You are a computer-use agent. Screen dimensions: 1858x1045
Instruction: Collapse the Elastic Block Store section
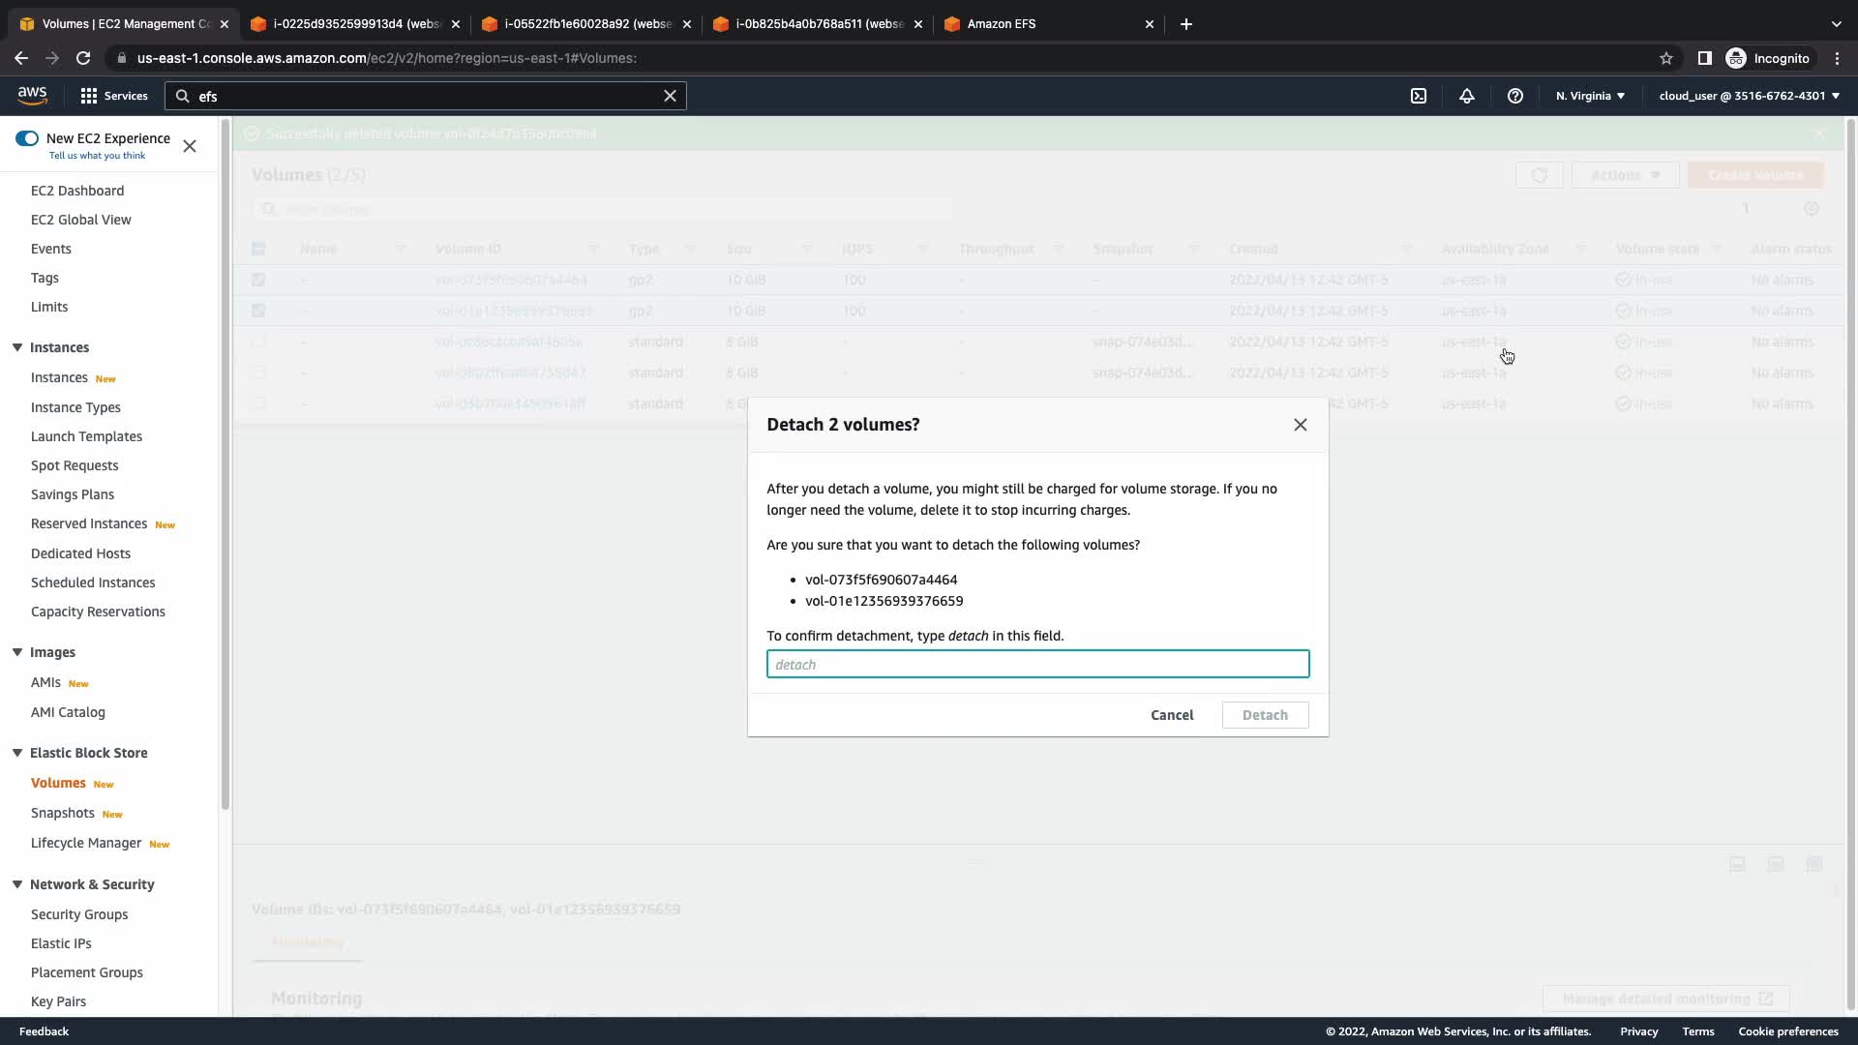17,753
